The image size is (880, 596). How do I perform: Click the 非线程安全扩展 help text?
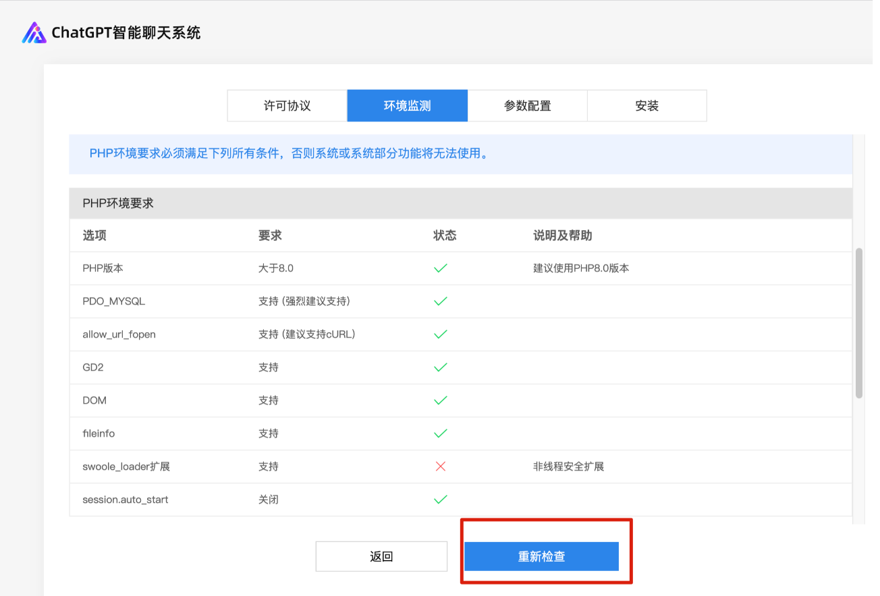(568, 466)
